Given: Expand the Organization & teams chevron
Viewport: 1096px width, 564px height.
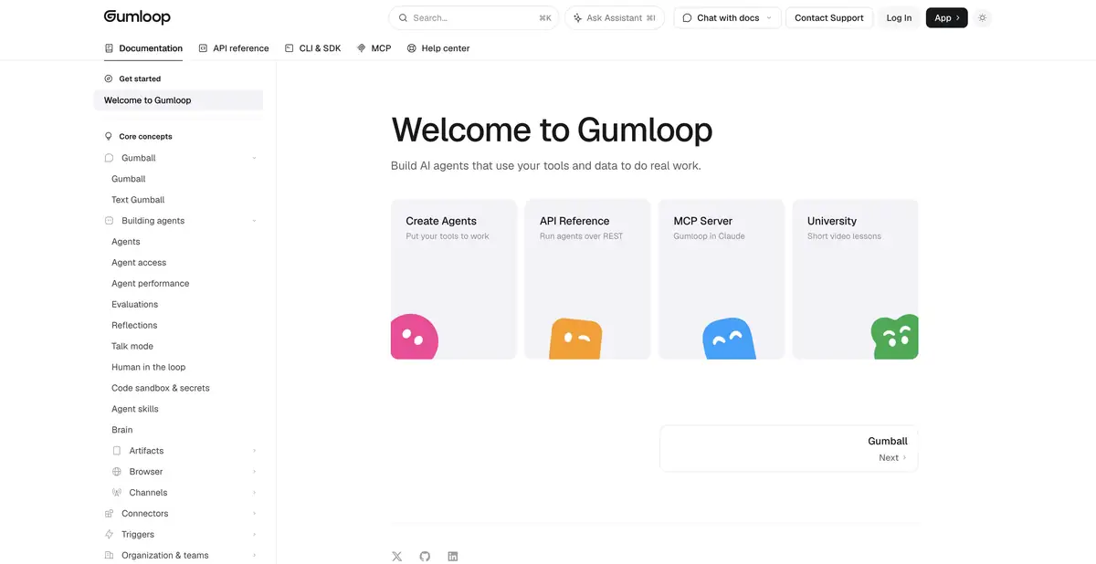Looking at the screenshot, I should coord(254,555).
